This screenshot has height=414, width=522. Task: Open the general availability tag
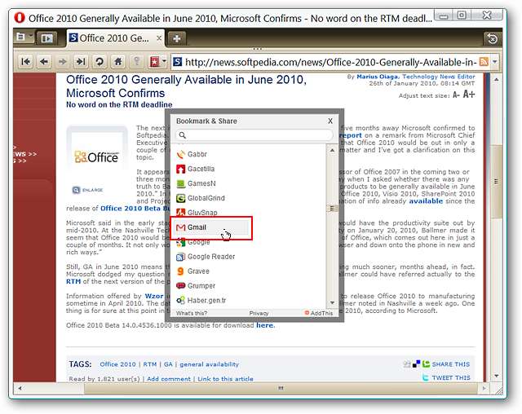pos(209,364)
